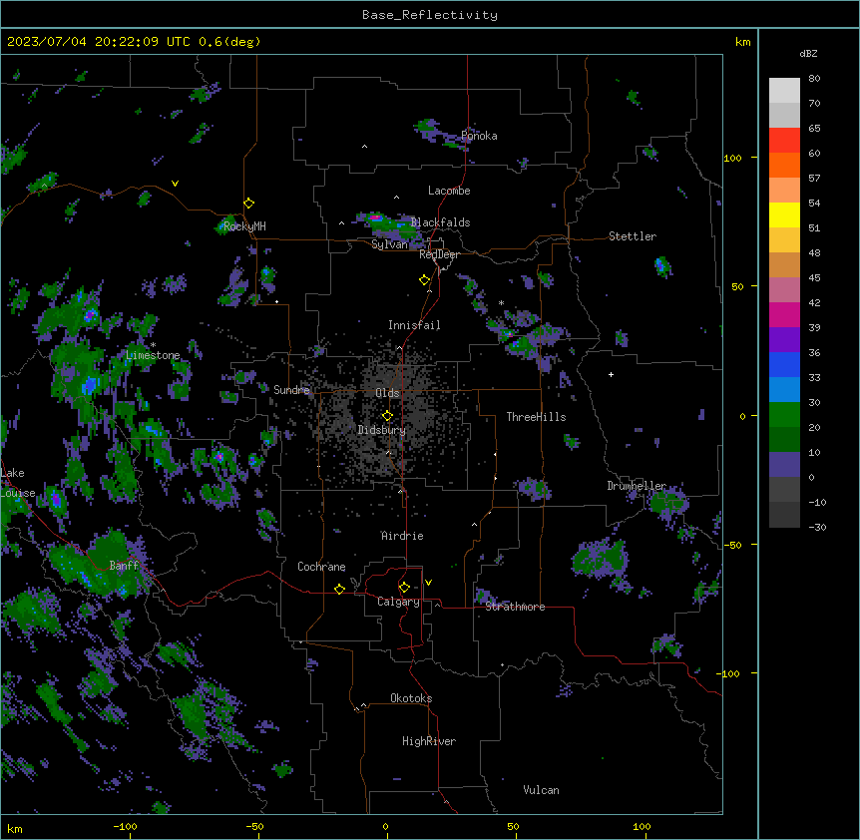Image resolution: width=860 pixels, height=840 pixels.
Task: Click the magenta storm core west of Blackfalds
Action: pos(375,217)
